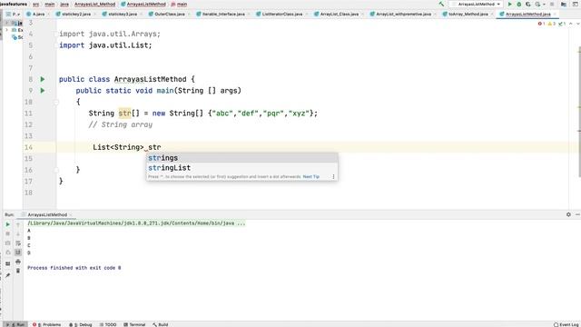Viewport: 581px width, 327px height.
Task: Click the Run panel layout icon
Action: 8,263
